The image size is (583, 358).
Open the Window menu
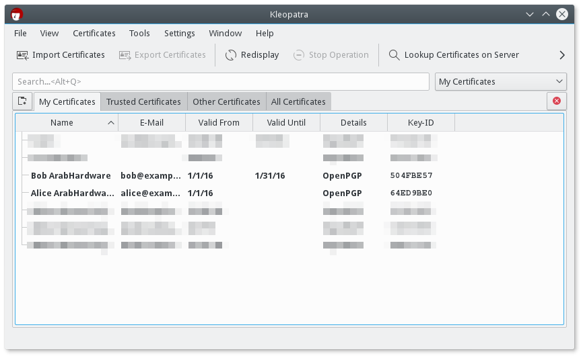pyautogui.click(x=226, y=34)
